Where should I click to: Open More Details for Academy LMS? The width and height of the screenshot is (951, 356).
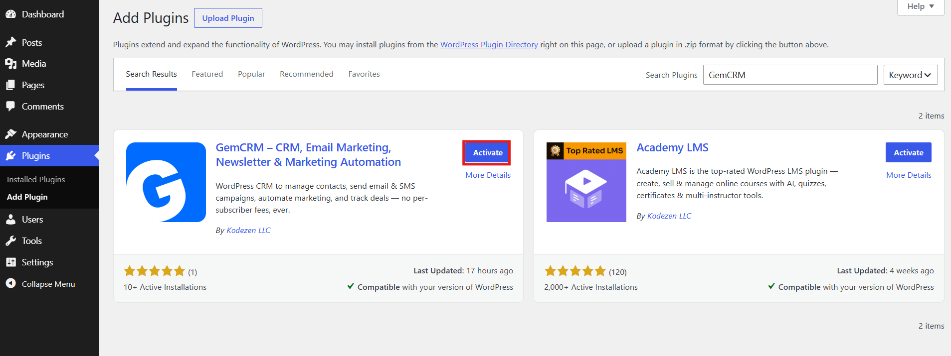click(909, 175)
